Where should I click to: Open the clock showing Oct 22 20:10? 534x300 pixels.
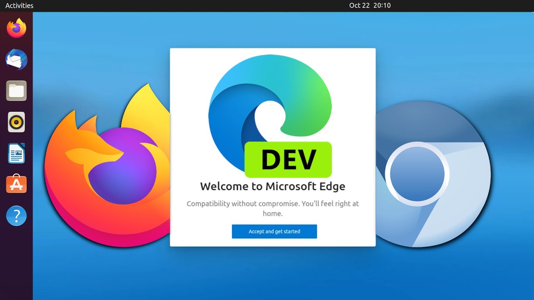[370, 5]
